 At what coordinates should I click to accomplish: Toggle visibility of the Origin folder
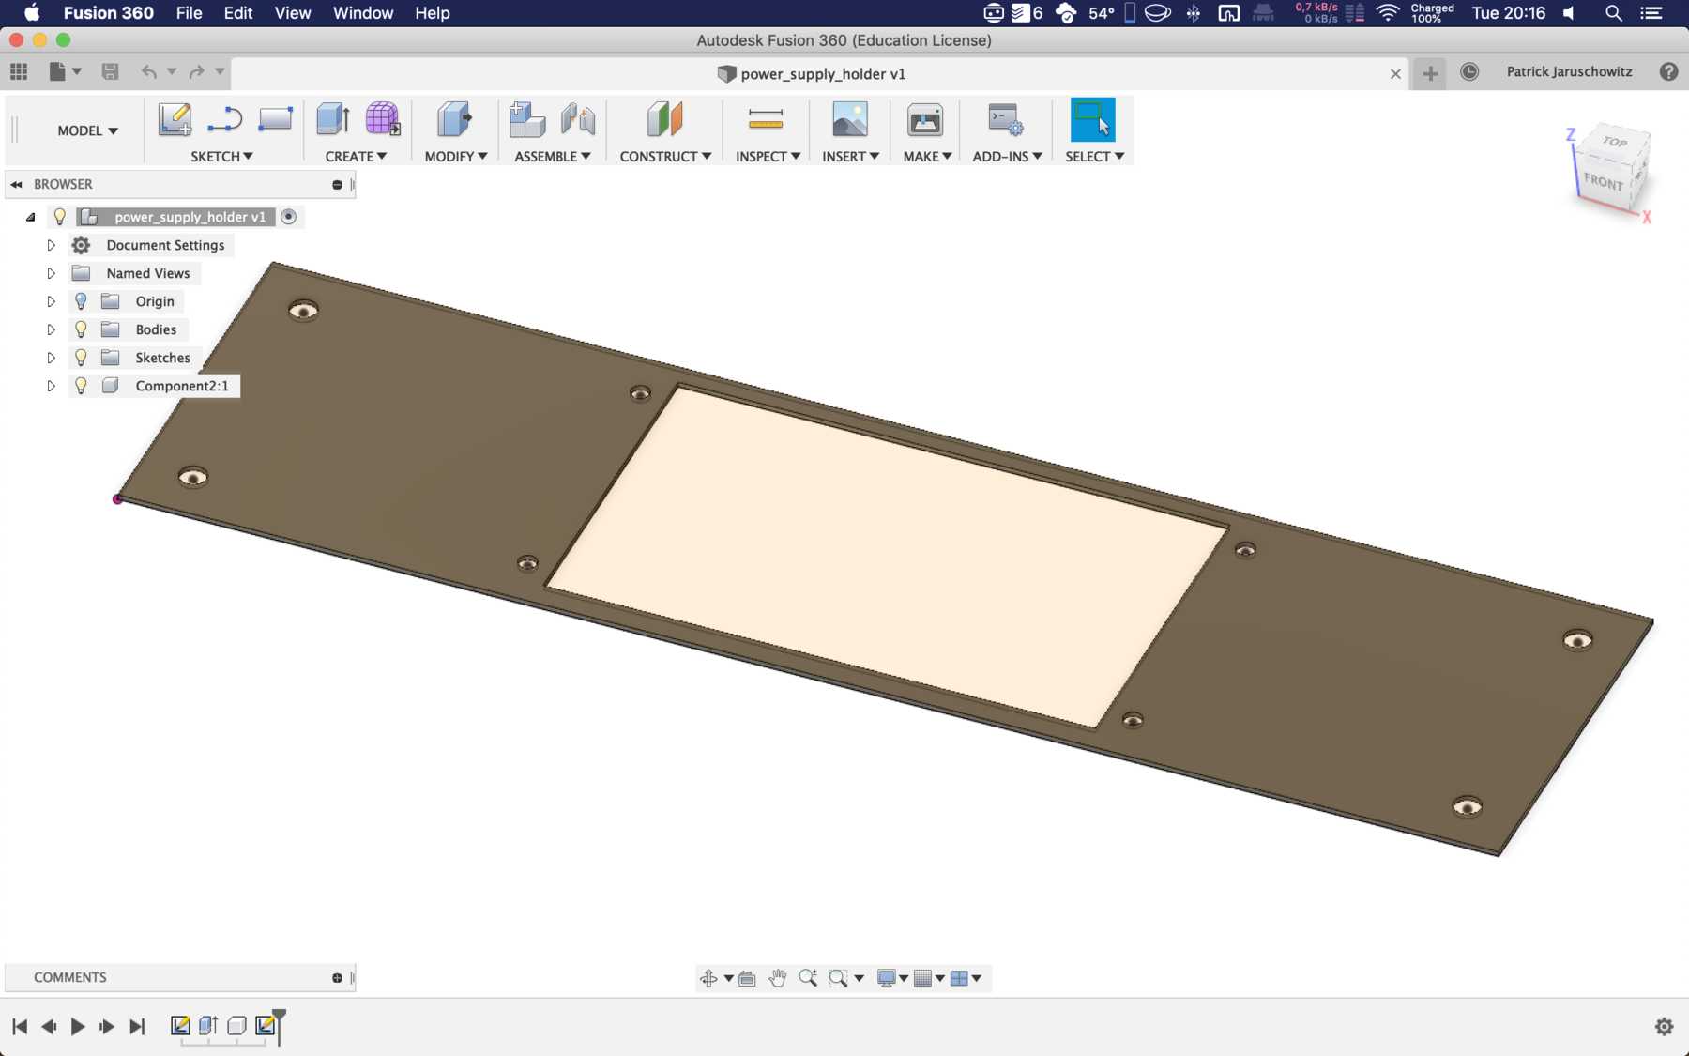coord(81,301)
